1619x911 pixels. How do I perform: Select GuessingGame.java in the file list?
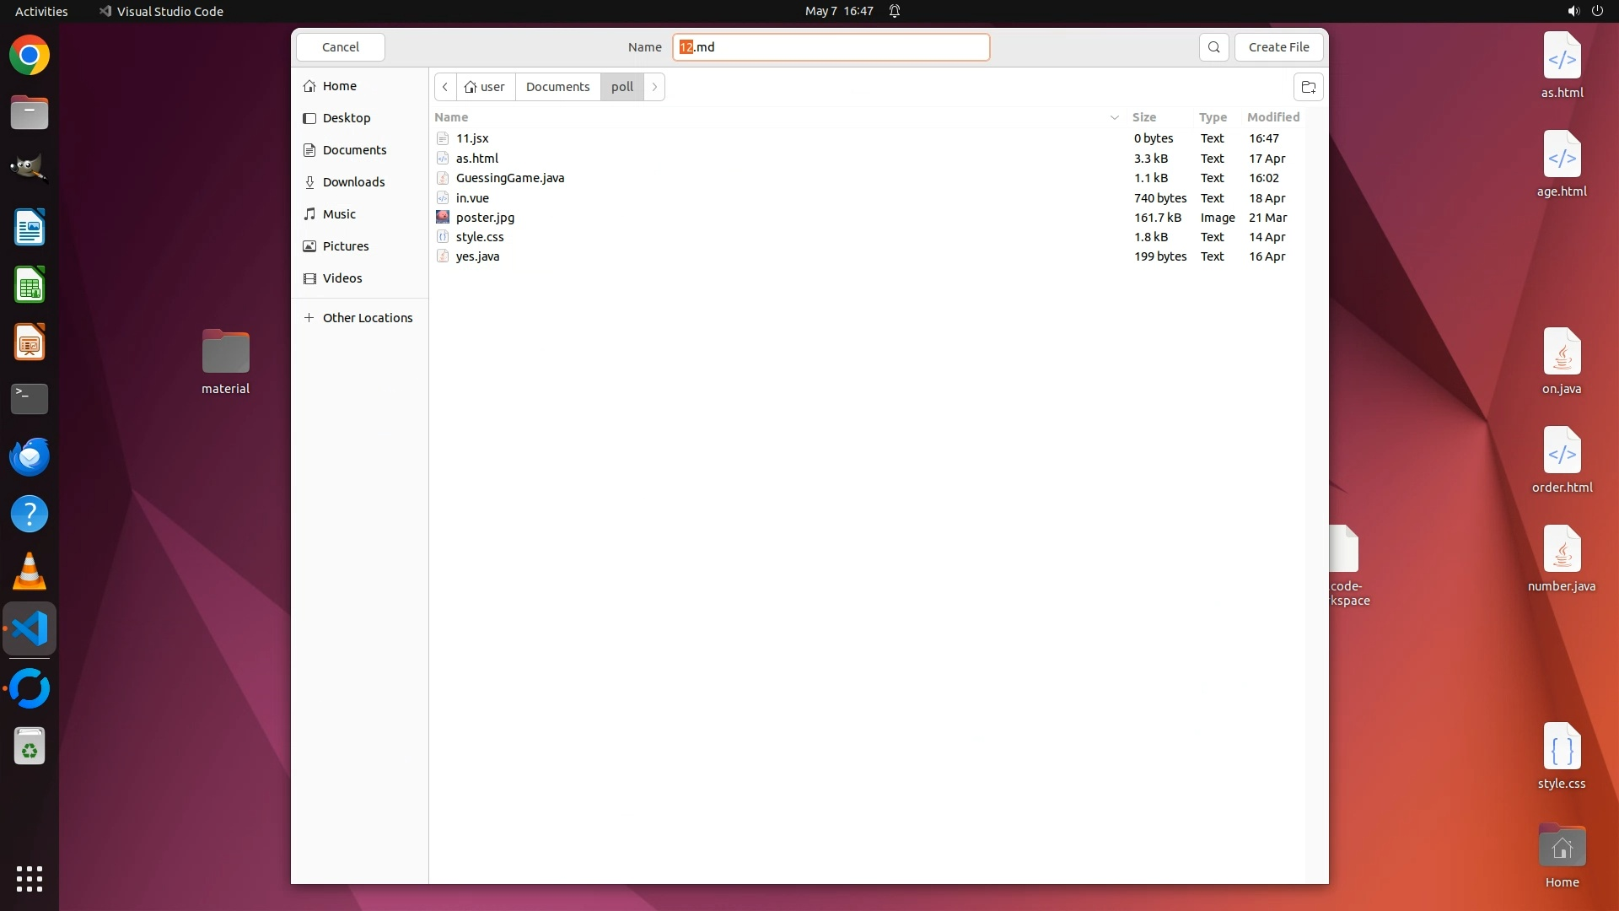coord(509,178)
